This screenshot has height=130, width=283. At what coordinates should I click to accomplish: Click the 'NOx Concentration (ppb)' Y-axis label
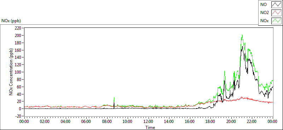point(11,72)
